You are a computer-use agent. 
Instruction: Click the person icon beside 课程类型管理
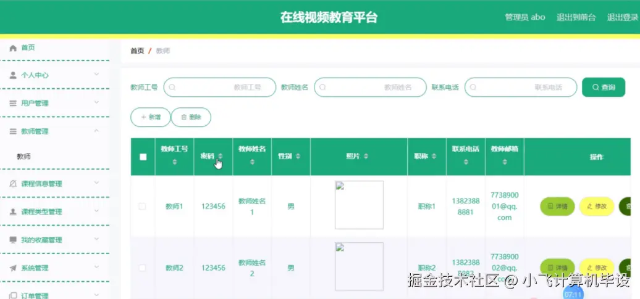[13, 211]
